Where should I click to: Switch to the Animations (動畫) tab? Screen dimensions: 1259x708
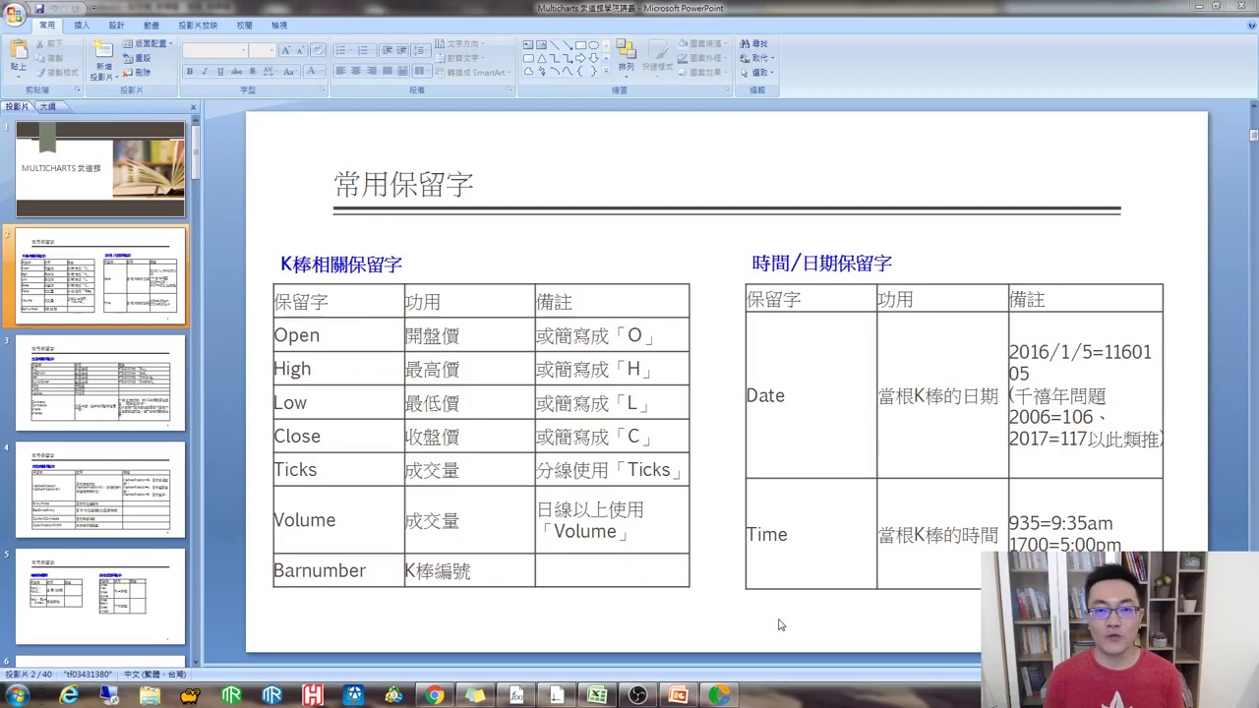click(151, 26)
